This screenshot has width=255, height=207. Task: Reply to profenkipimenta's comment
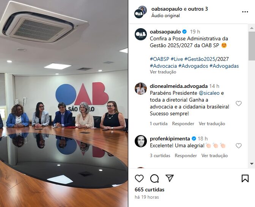(x=186, y=156)
